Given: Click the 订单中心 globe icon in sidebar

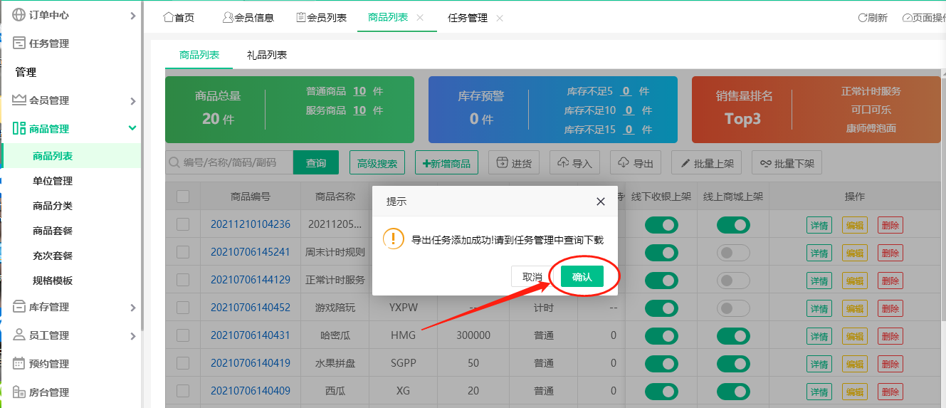Looking at the screenshot, I should (x=19, y=15).
